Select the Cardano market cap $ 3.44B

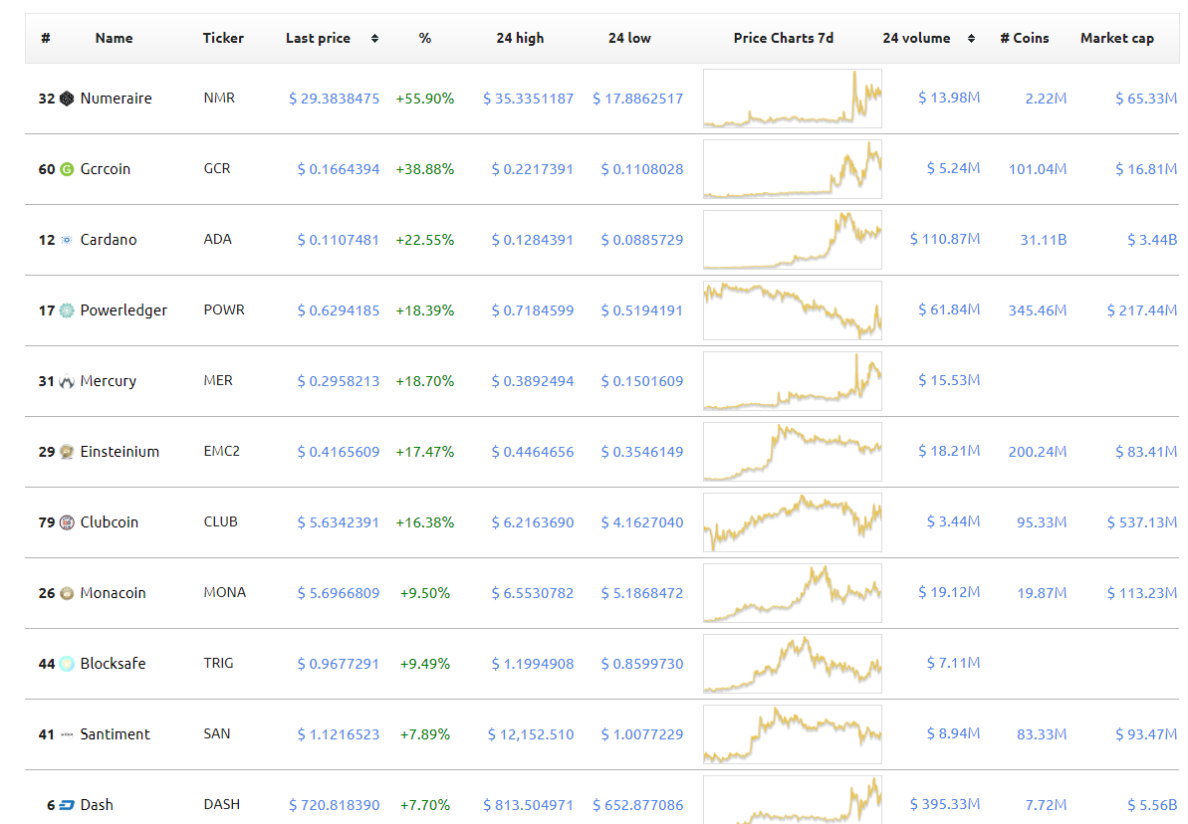pyautogui.click(x=1152, y=239)
